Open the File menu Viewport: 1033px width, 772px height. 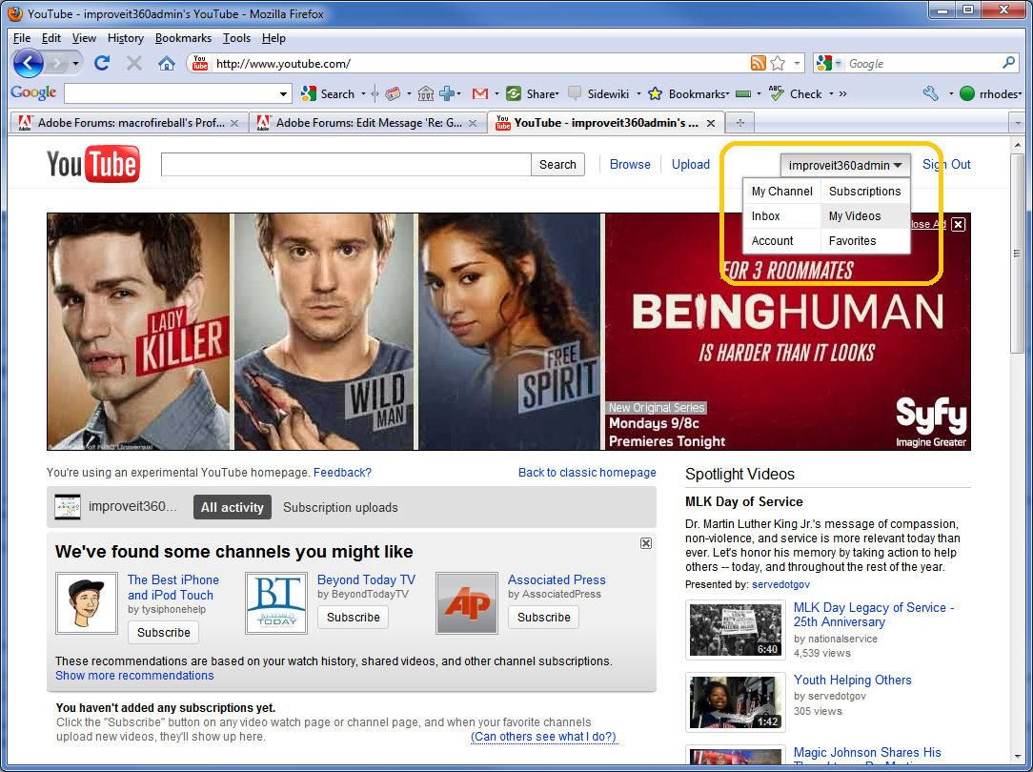pyautogui.click(x=22, y=38)
